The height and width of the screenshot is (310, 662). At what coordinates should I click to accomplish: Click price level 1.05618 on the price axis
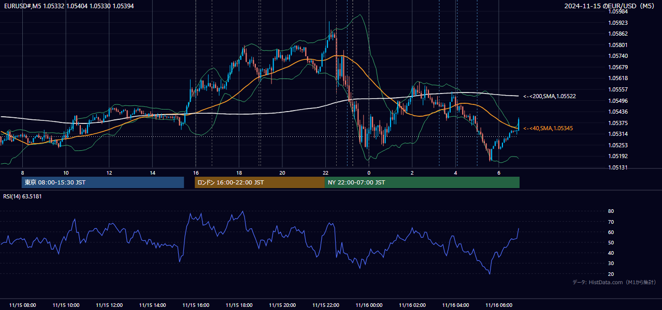[x=618, y=78]
